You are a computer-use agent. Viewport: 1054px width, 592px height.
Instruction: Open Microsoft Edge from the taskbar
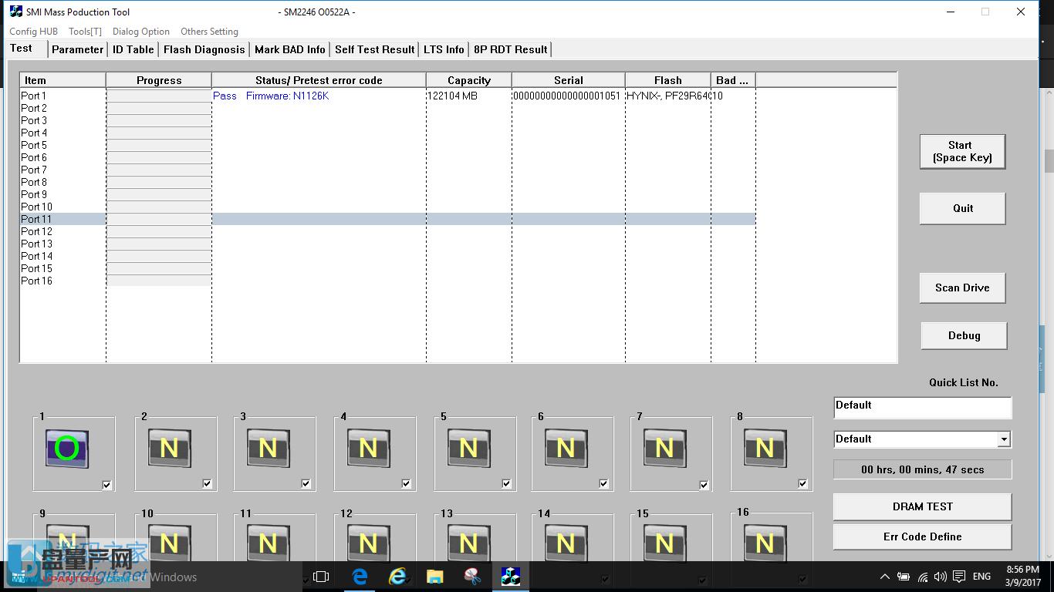[360, 577]
